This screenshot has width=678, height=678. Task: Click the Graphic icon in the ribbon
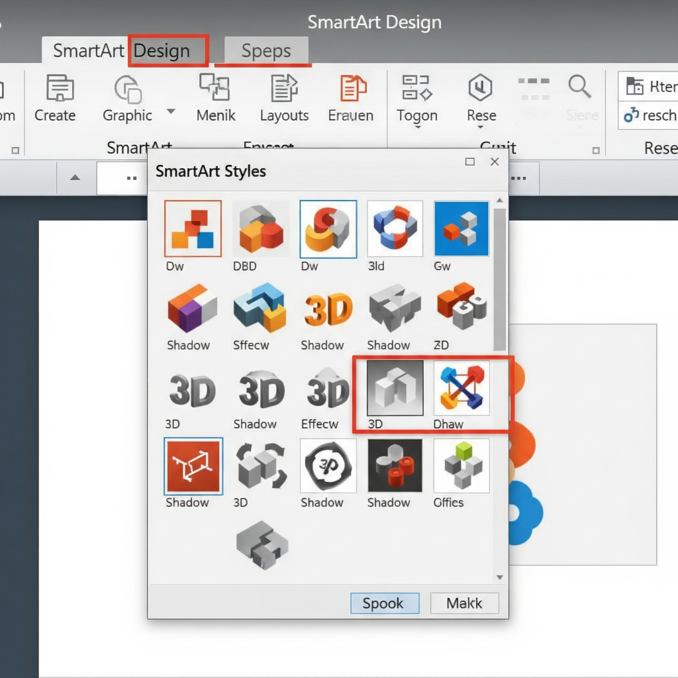click(x=127, y=89)
